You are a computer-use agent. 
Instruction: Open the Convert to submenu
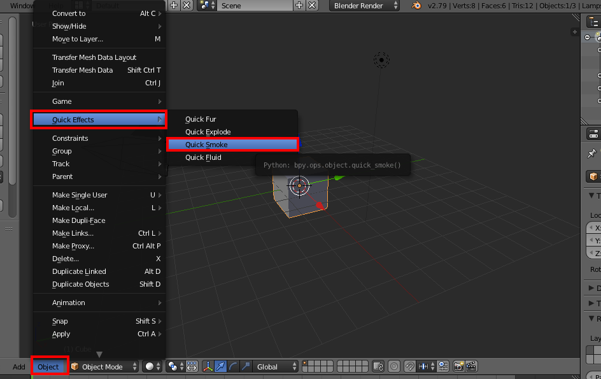pyautogui.click(x=99, y=13)
